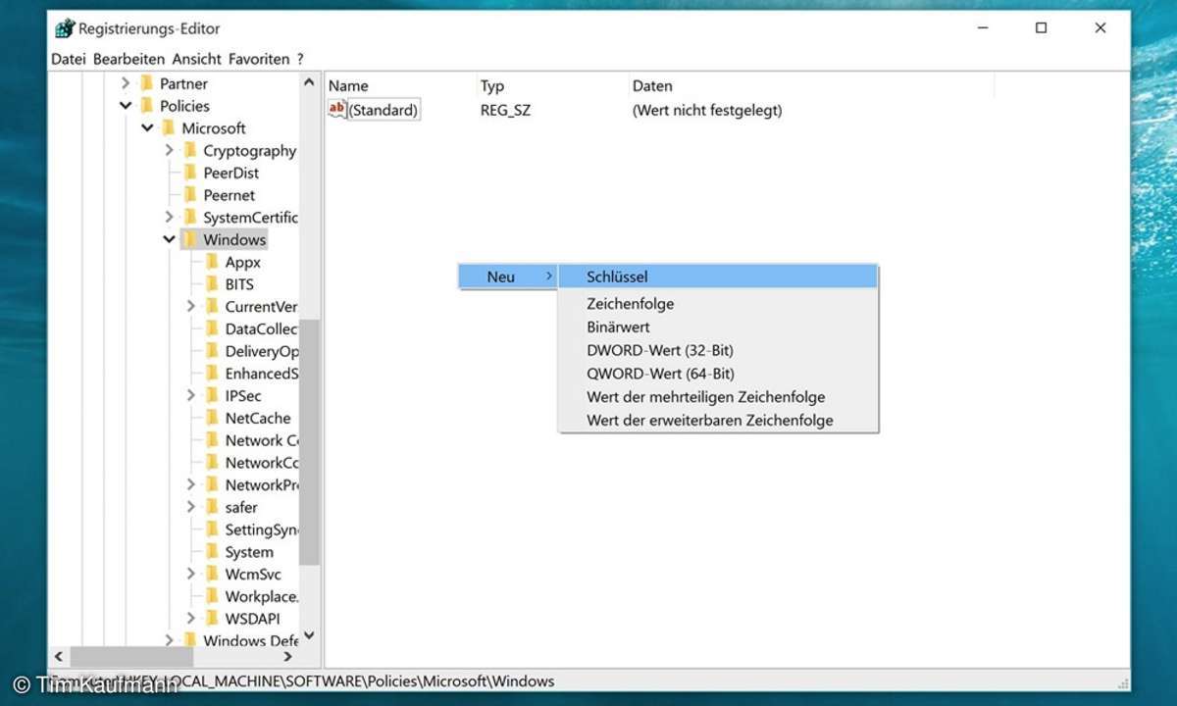The image size is (1177, 706).
Task: Click the Policies folder icon
Action: click(x=146, y=106)
